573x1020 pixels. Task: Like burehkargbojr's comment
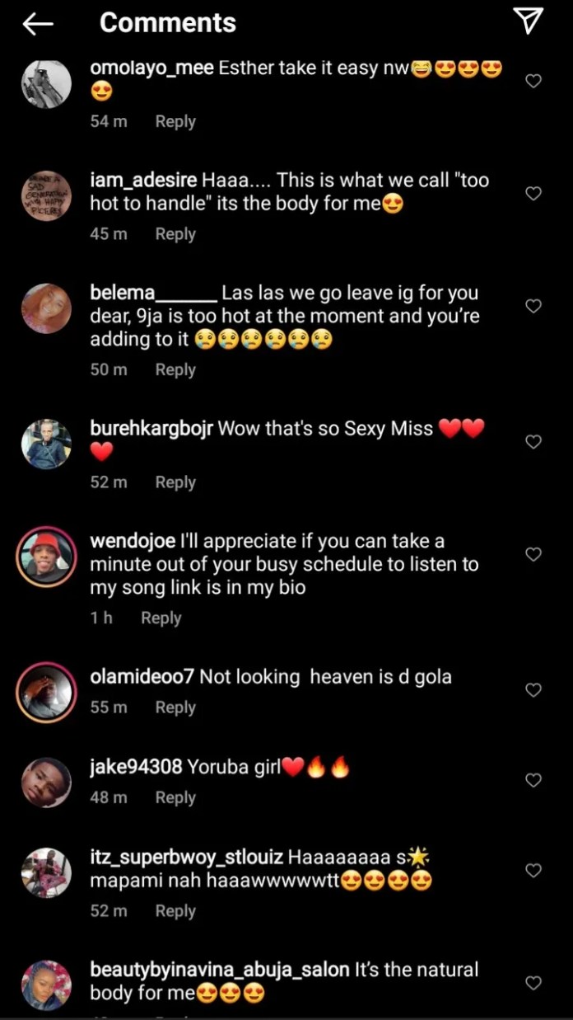pos(533,442)
